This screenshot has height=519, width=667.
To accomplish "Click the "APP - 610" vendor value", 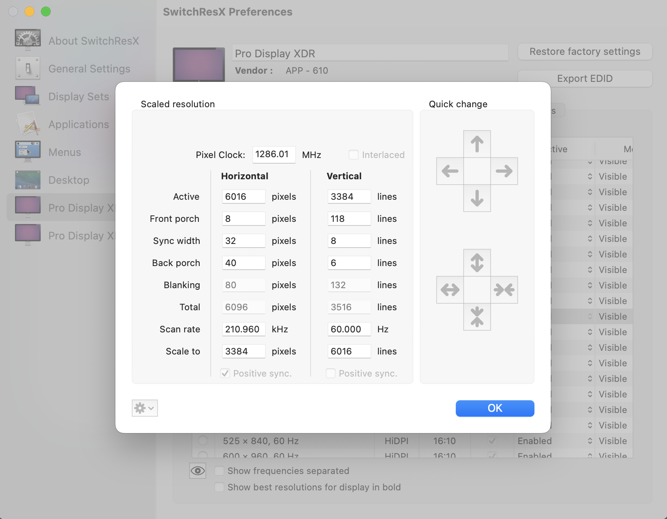I will [x=307, y=70].
